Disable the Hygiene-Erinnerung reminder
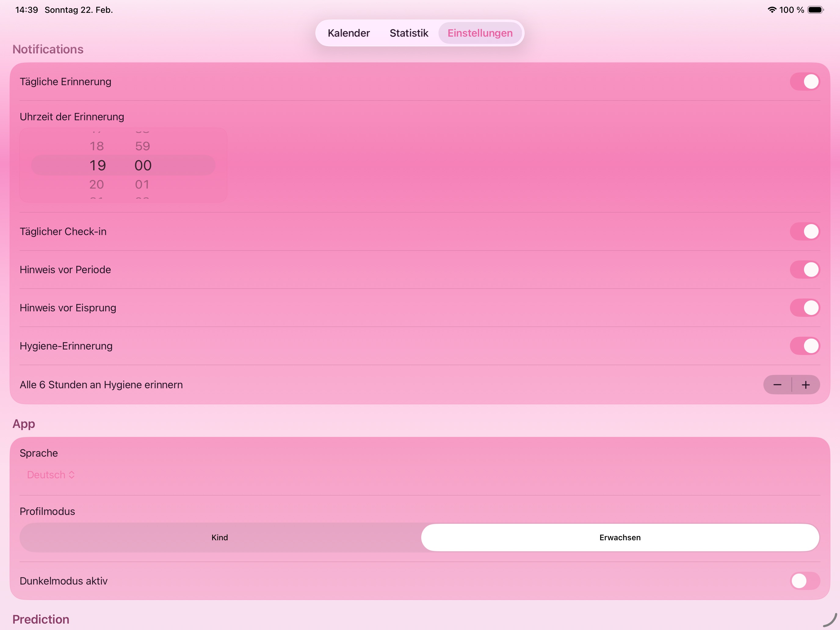840x630 pixels. click(x=805, y=346)
